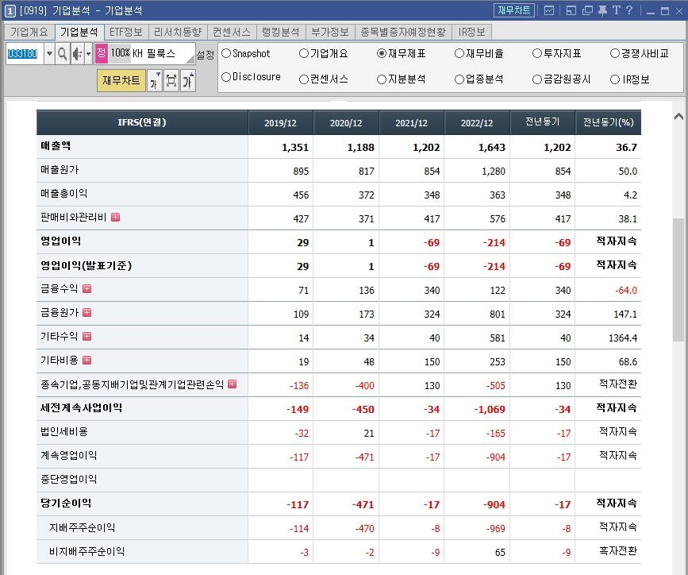Switch to the 기업개요 tab
688x575 pixels.
(x=29, y=32)
